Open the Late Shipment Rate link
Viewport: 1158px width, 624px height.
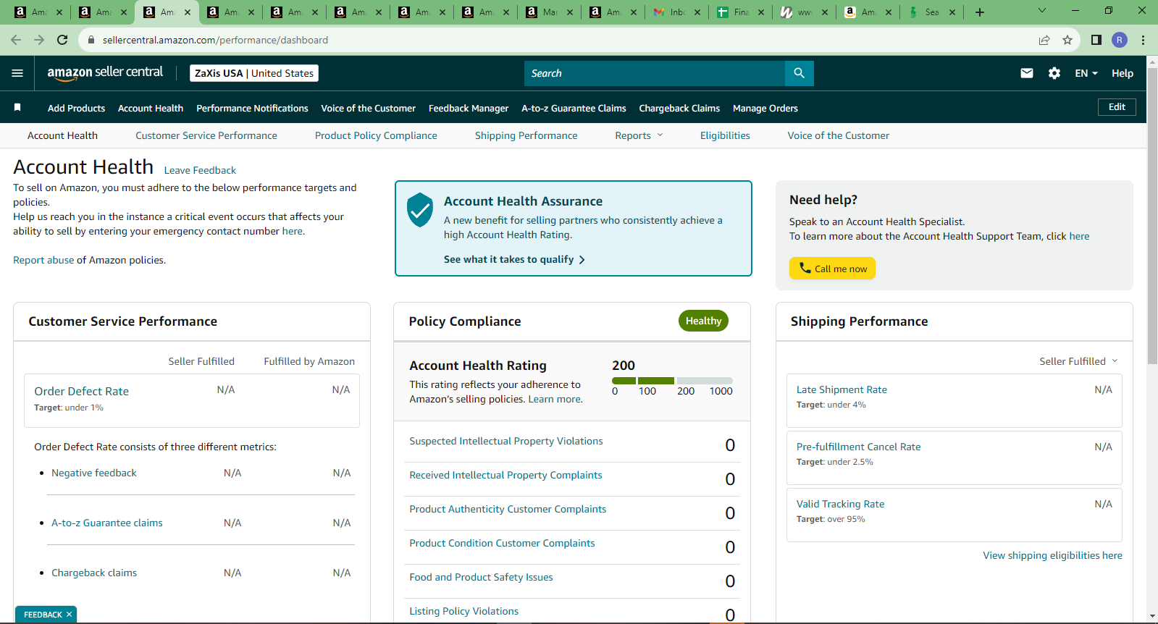tap(842, 389)
